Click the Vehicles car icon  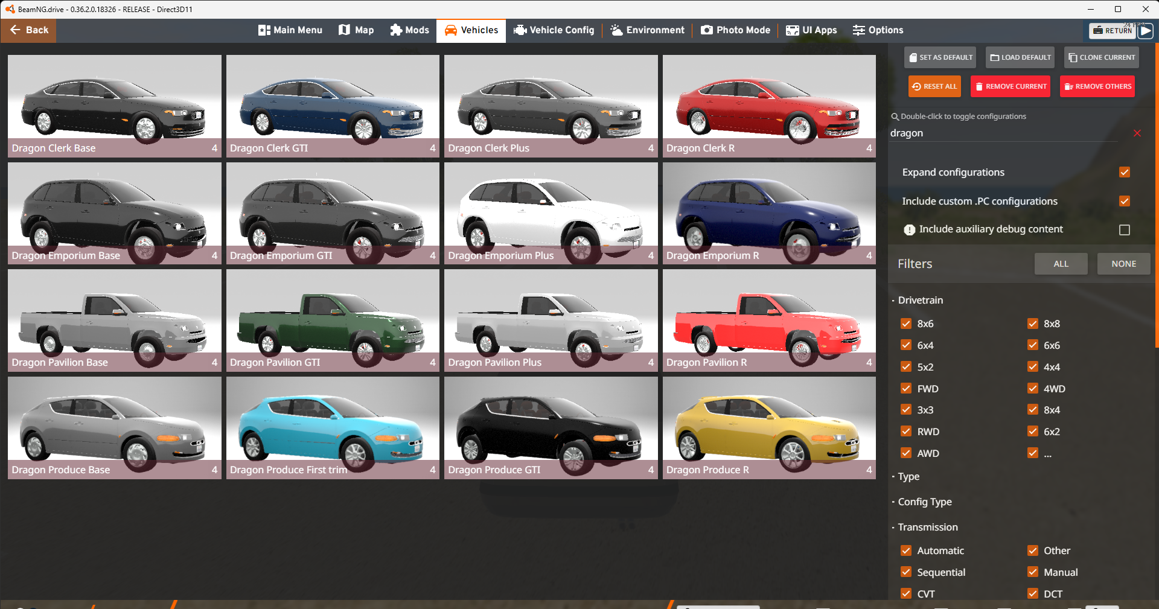[451, 30]
